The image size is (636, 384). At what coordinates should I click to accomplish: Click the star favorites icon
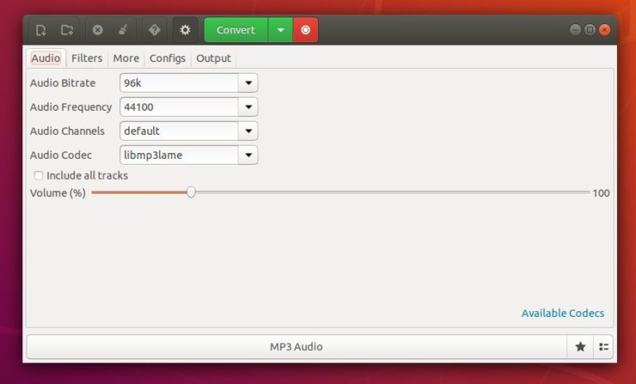[x=581, y=347]
